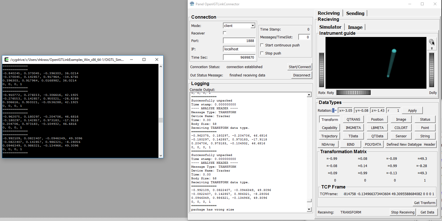Expand the double chevron under viewer icon
442x221 pixels.
click(x=432, y=48)
